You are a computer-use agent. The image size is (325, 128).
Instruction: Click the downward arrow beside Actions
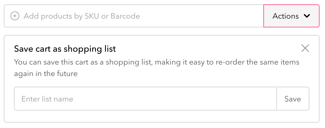[307, 16]
